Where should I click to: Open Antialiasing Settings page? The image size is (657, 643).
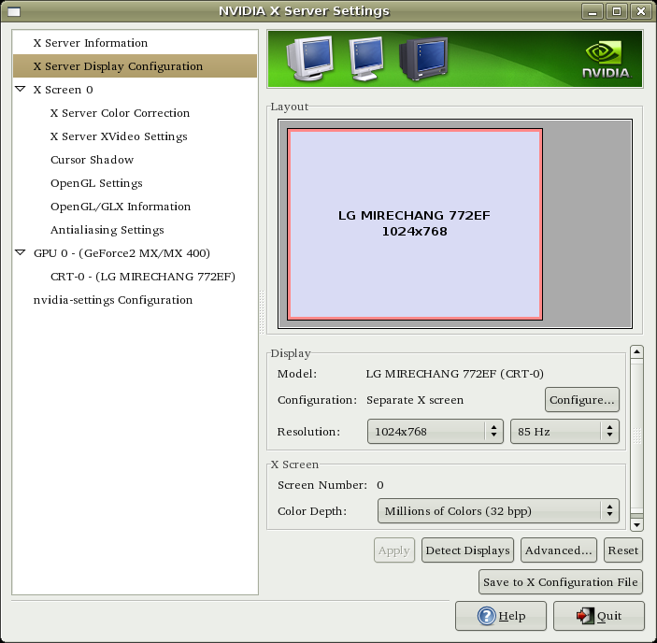click(135, 230)
